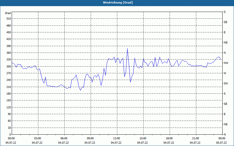This screenshot has height=146, width=234.
Task: Click the 300 y-axis value
Action: pyautogui.click(x=9, y=67)
